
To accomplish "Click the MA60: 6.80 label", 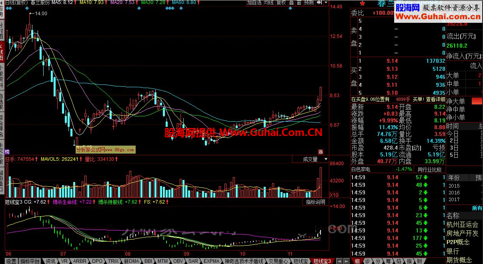I will pyautogui.click(x=183, y=2).
